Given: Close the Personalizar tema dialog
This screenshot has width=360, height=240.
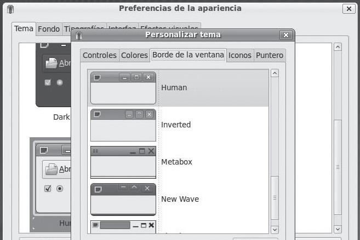Looking at the screenshot, I should coord(286,35).
